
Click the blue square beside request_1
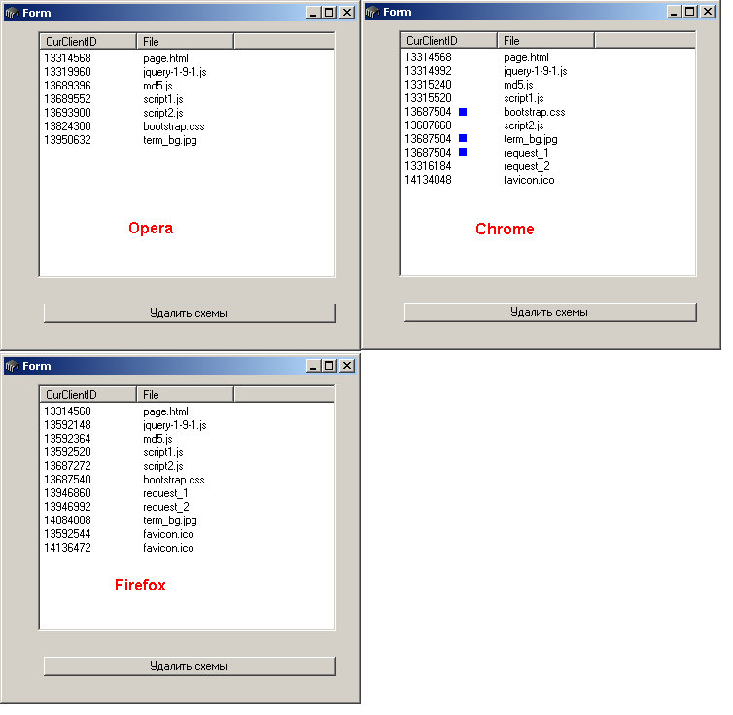point(463,153)
